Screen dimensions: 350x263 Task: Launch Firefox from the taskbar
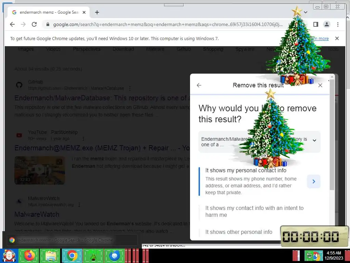click(x=29, y=256)
